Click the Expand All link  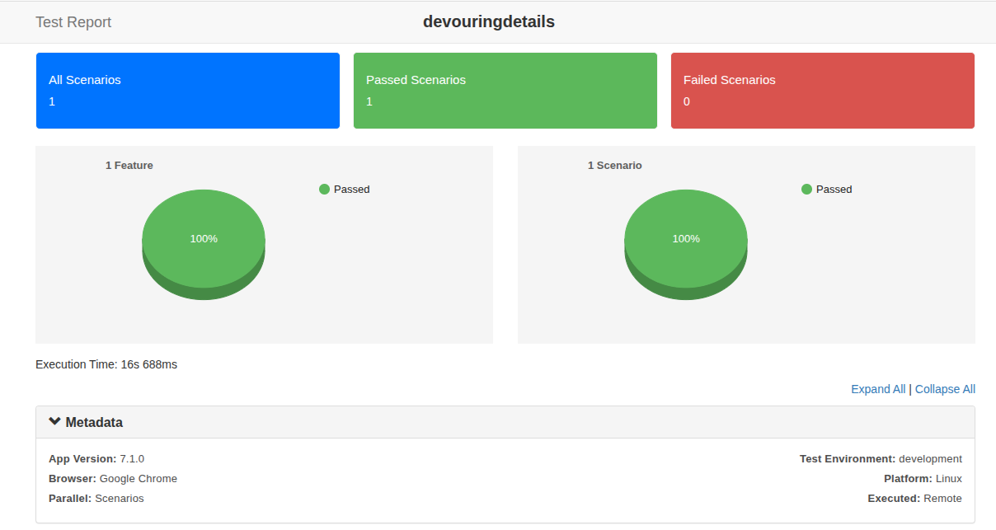point(878,389)
